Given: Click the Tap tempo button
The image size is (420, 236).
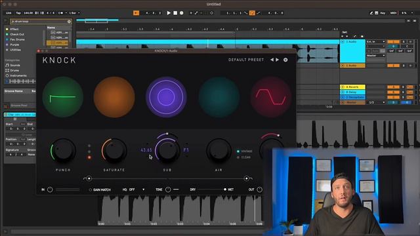Looking at the screenshot, I should pyautogui.click(x=18, y=13).
